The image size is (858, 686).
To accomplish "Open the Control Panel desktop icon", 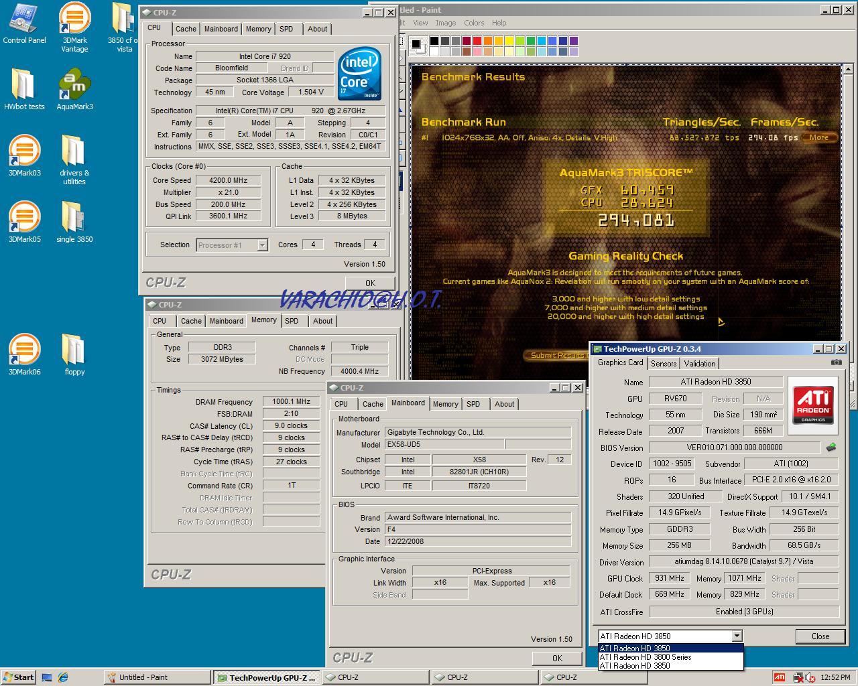I will point(24,23).
